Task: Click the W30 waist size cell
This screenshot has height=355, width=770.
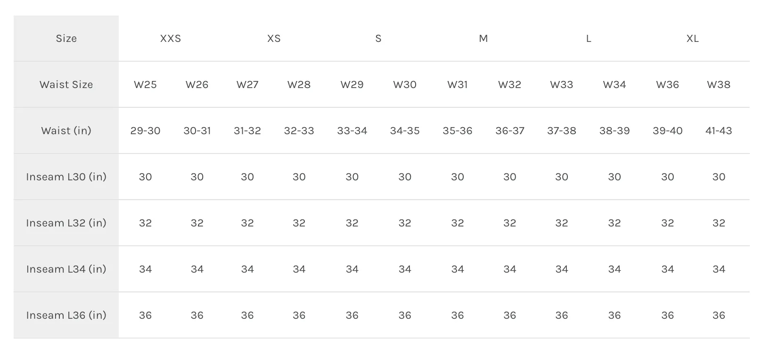Action: (405, 85)
